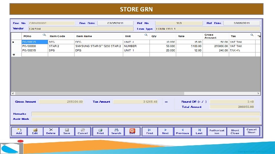
Task: Select the PO/00008 cell
Action: tap(35, 46)
